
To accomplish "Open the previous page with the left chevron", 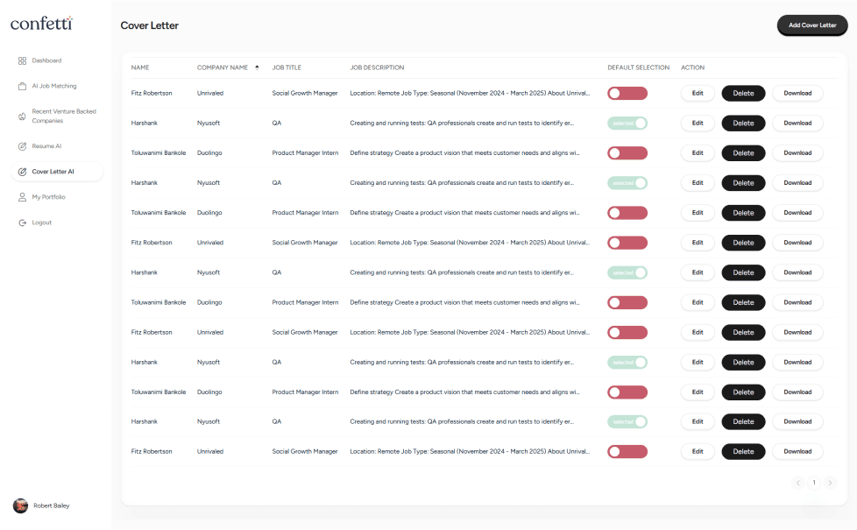I will click(x=798, y=483).
